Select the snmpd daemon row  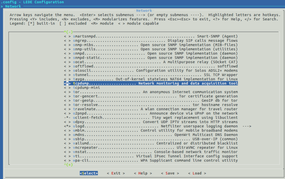[x=151, y=53]
